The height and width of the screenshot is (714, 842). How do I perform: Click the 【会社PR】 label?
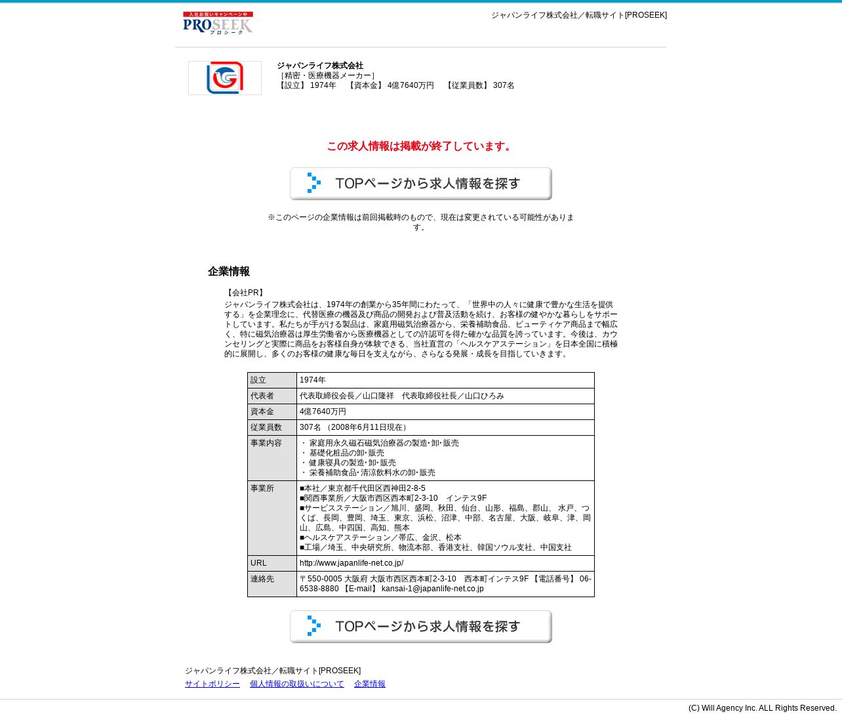click(x=245, y=293)
